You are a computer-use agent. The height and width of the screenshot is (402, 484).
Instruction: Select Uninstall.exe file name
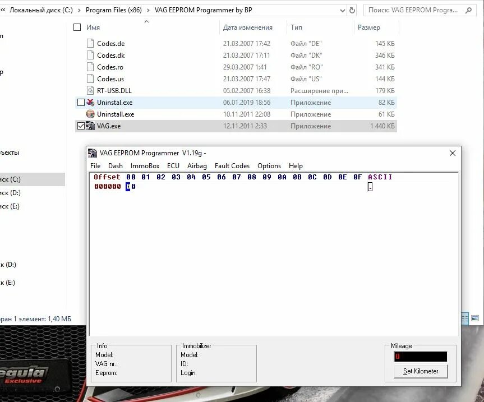click(116, 114)
